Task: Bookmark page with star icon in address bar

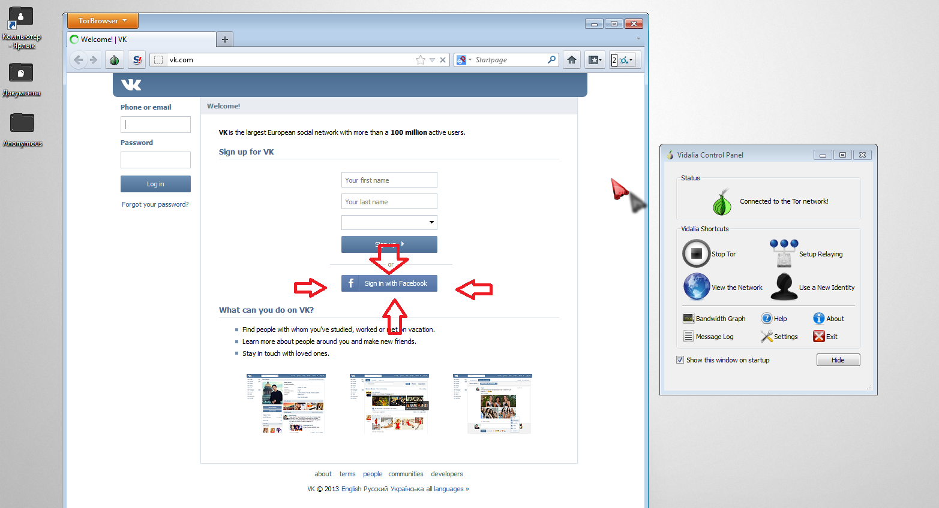Action: pos(421,60)
